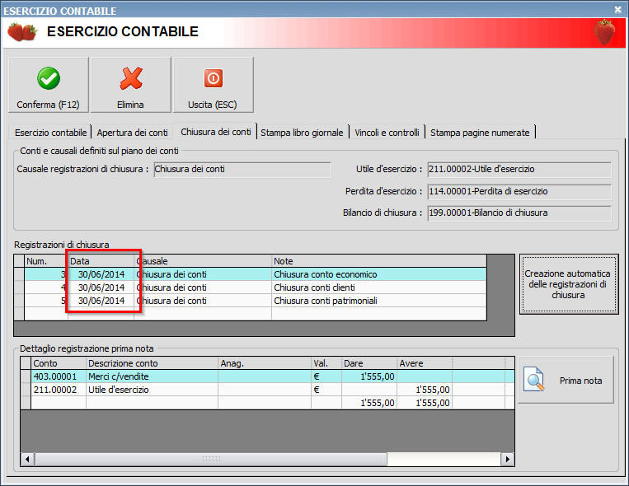Click the horizontal scrollbar right arrow
Image resolution: width=629 pixels, height=486 pixels.
[508, 459]
